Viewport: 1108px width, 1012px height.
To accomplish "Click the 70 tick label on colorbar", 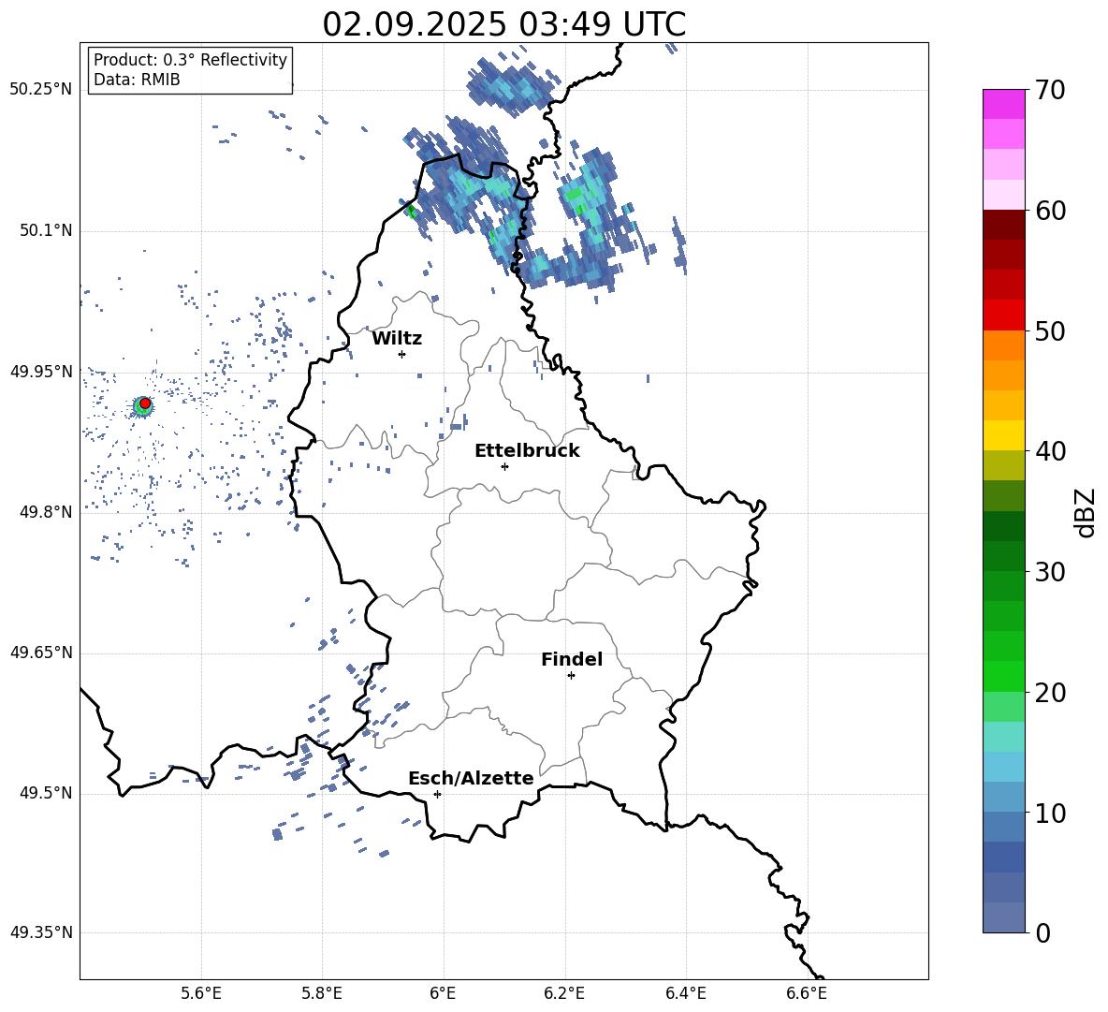I will pos(1050,90).
